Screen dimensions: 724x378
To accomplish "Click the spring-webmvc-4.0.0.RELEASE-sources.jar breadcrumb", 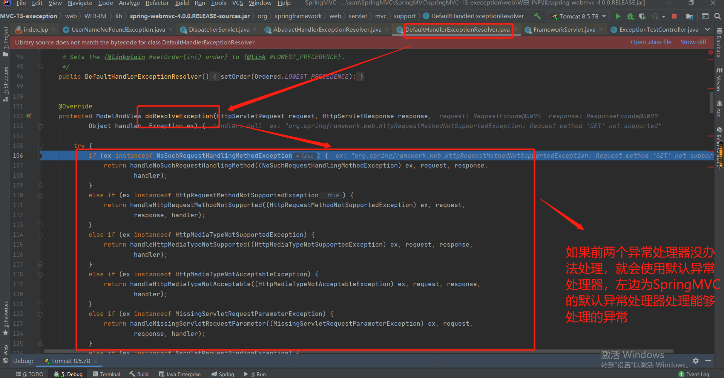I will click(x=190, y=16).
